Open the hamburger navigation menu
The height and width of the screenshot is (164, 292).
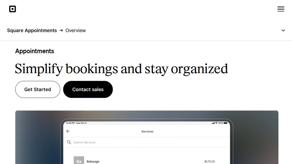coord(281,9)
